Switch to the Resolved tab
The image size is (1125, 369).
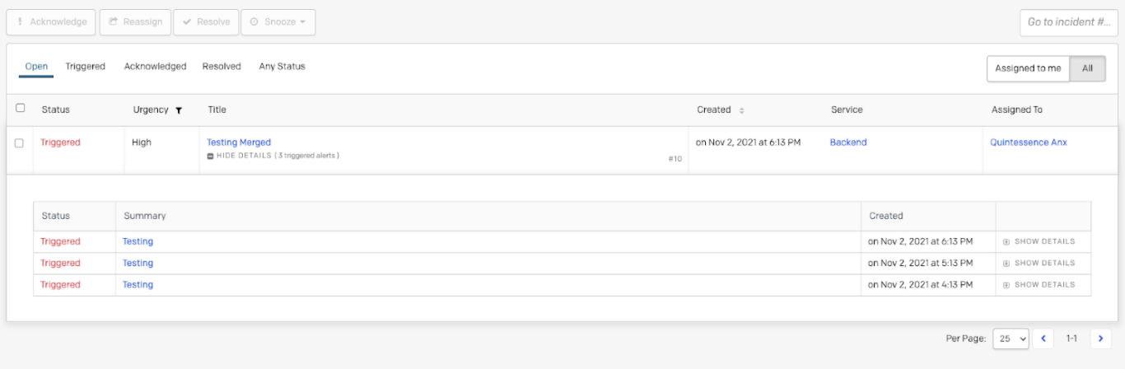pyautogui.click(x=222, y=67)
